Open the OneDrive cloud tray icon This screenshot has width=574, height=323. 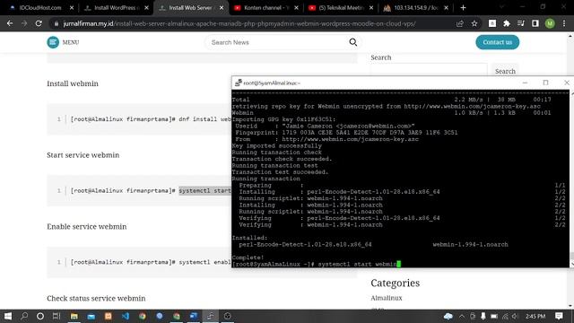tap(448, 316)
